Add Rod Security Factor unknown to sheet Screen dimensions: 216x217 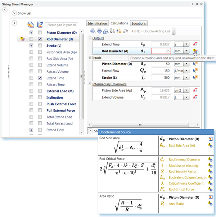point(210,171)
